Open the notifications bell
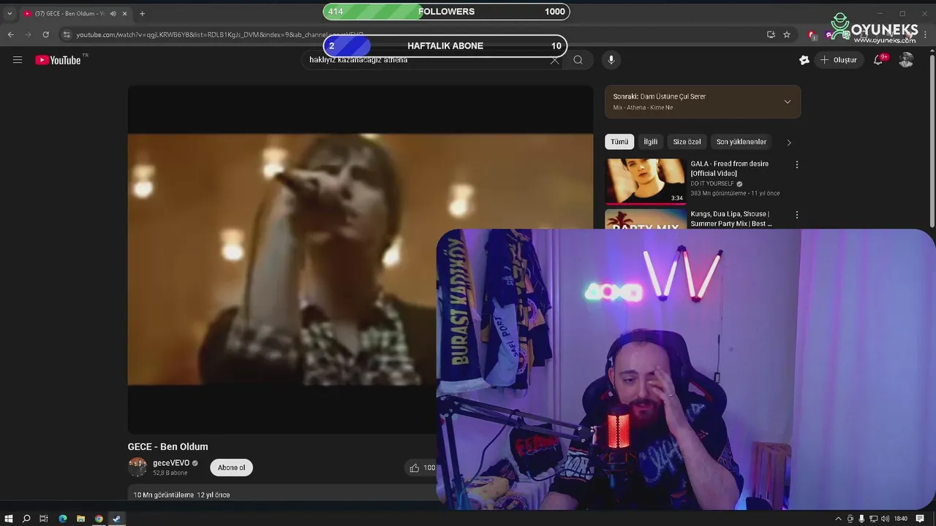 click(x=878, y=60)
